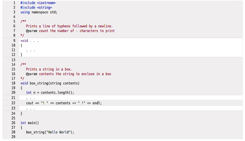Click line number 18 in the gutter
This screenshot has height=141, width=245.
(x=13, y=83)
